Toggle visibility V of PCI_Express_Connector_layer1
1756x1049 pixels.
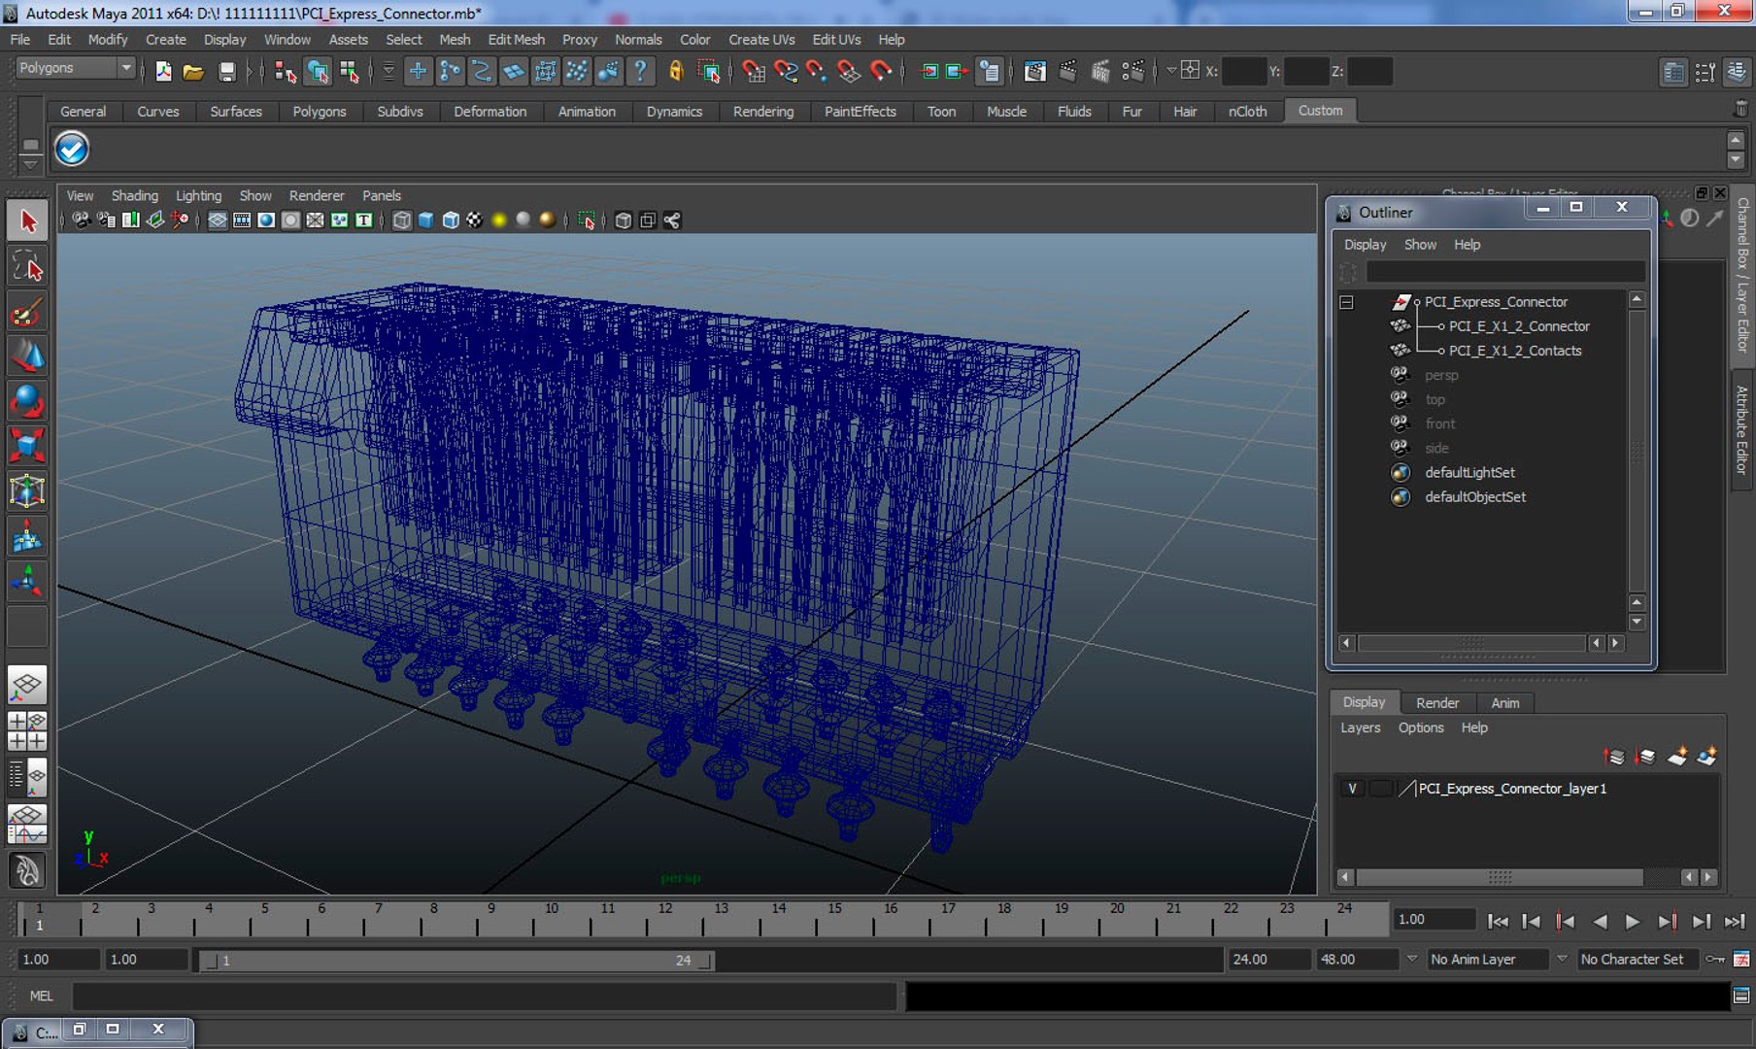(x=1351, y=789)
